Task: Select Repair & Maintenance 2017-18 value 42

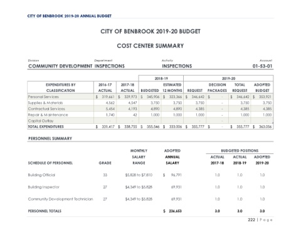Action: click(x=135, y=115)
